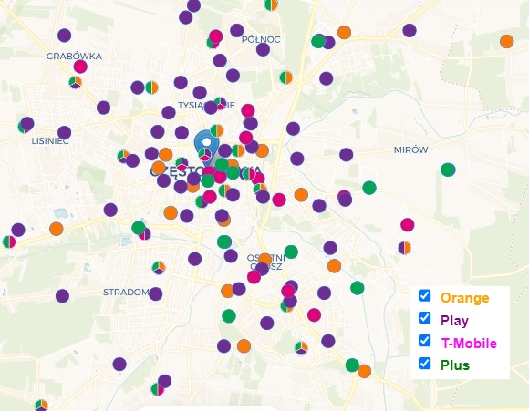Open the green marker southwest of MIRÓW, east of center
This screenshot has height=411, width=529.
click(x=369, y=188)
